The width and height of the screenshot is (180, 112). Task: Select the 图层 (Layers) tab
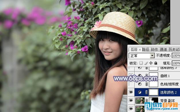click(134, 50)
